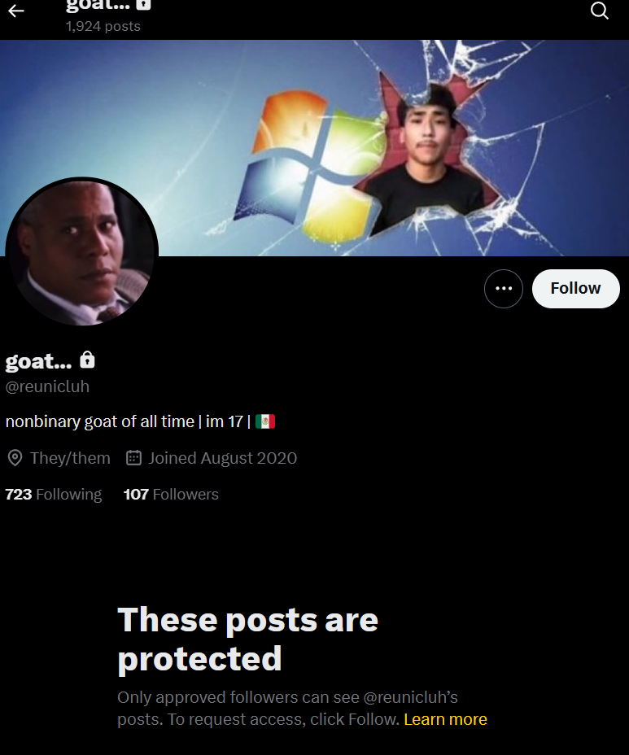View the 107 Followers list
Image resolution: width=629 pixels, height=755 pixels.
pyautogui.click(x=171, y=495)
